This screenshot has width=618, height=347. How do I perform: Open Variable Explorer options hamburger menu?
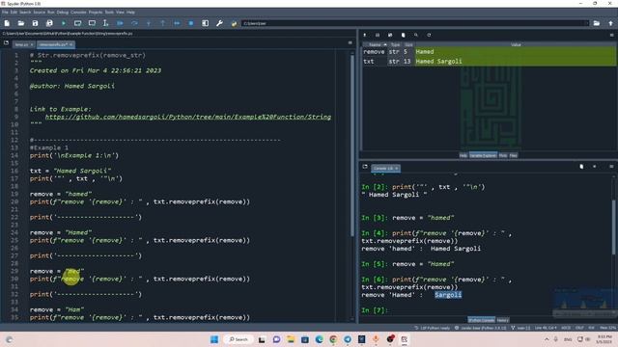click(x=611, y=35)
